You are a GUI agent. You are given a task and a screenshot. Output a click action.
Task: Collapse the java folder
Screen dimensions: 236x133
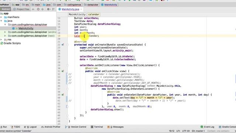coord(1,21)
